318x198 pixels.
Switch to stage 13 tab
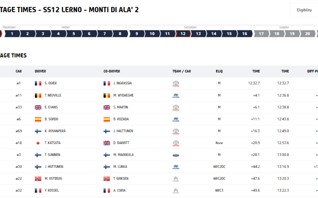(198, 34)
